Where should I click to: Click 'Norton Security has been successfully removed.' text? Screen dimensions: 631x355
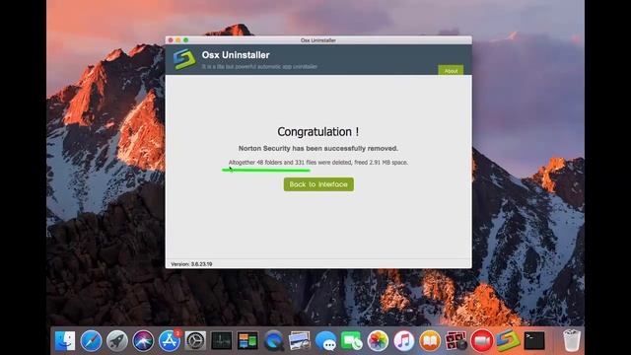pyautogui.click(x=318, y=149)
